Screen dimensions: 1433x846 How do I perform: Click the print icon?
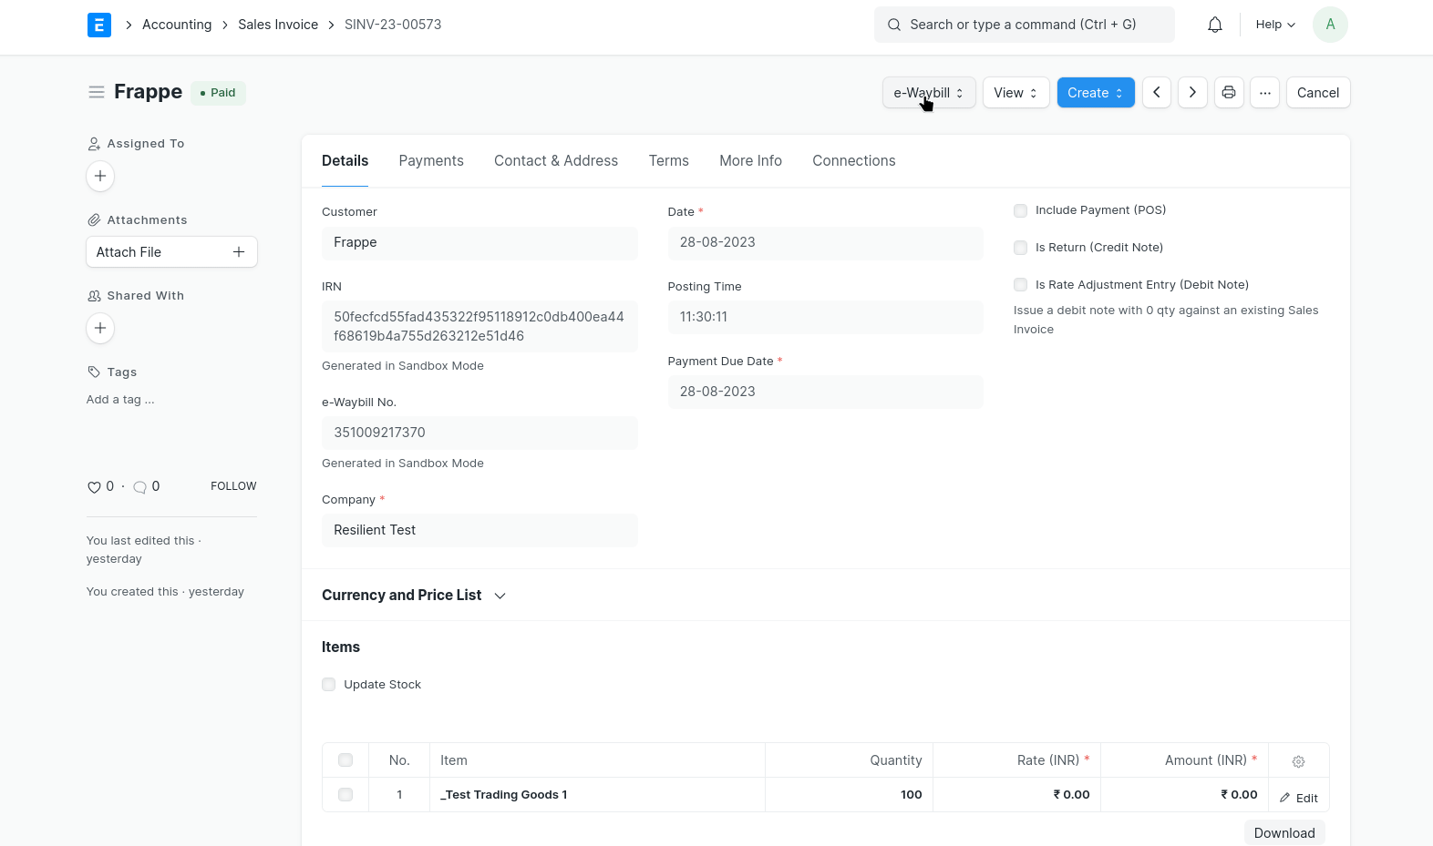coord(1229,93)
